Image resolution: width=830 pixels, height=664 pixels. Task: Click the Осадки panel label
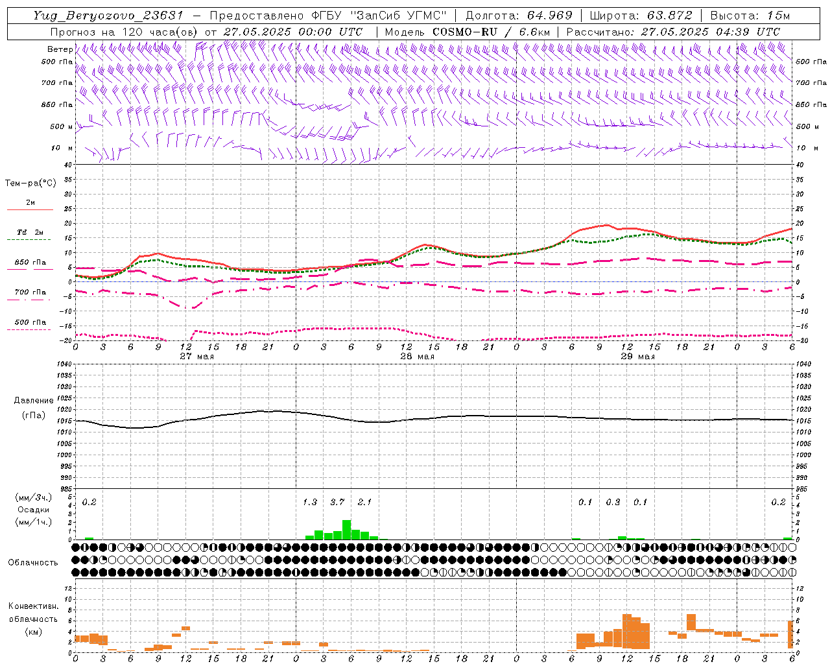coord(33,510)
